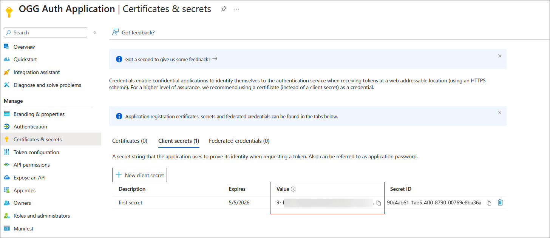550x238 pixels.
Task: Open the page options ellipsis menu
Action: tap(236, 9)
